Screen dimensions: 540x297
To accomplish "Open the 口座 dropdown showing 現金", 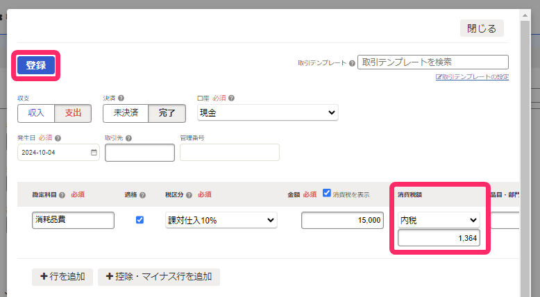I will click(268, 112).
